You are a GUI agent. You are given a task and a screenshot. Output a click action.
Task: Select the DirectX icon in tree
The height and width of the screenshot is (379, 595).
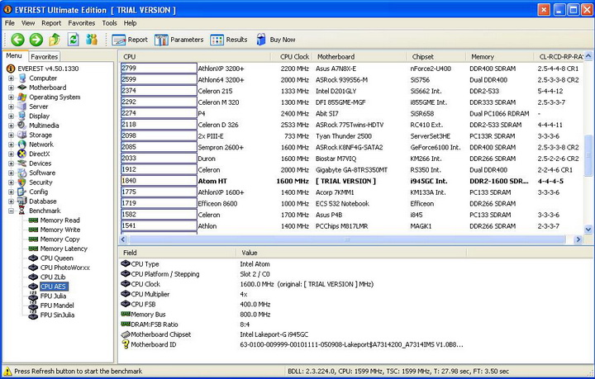tap(22, 154)
